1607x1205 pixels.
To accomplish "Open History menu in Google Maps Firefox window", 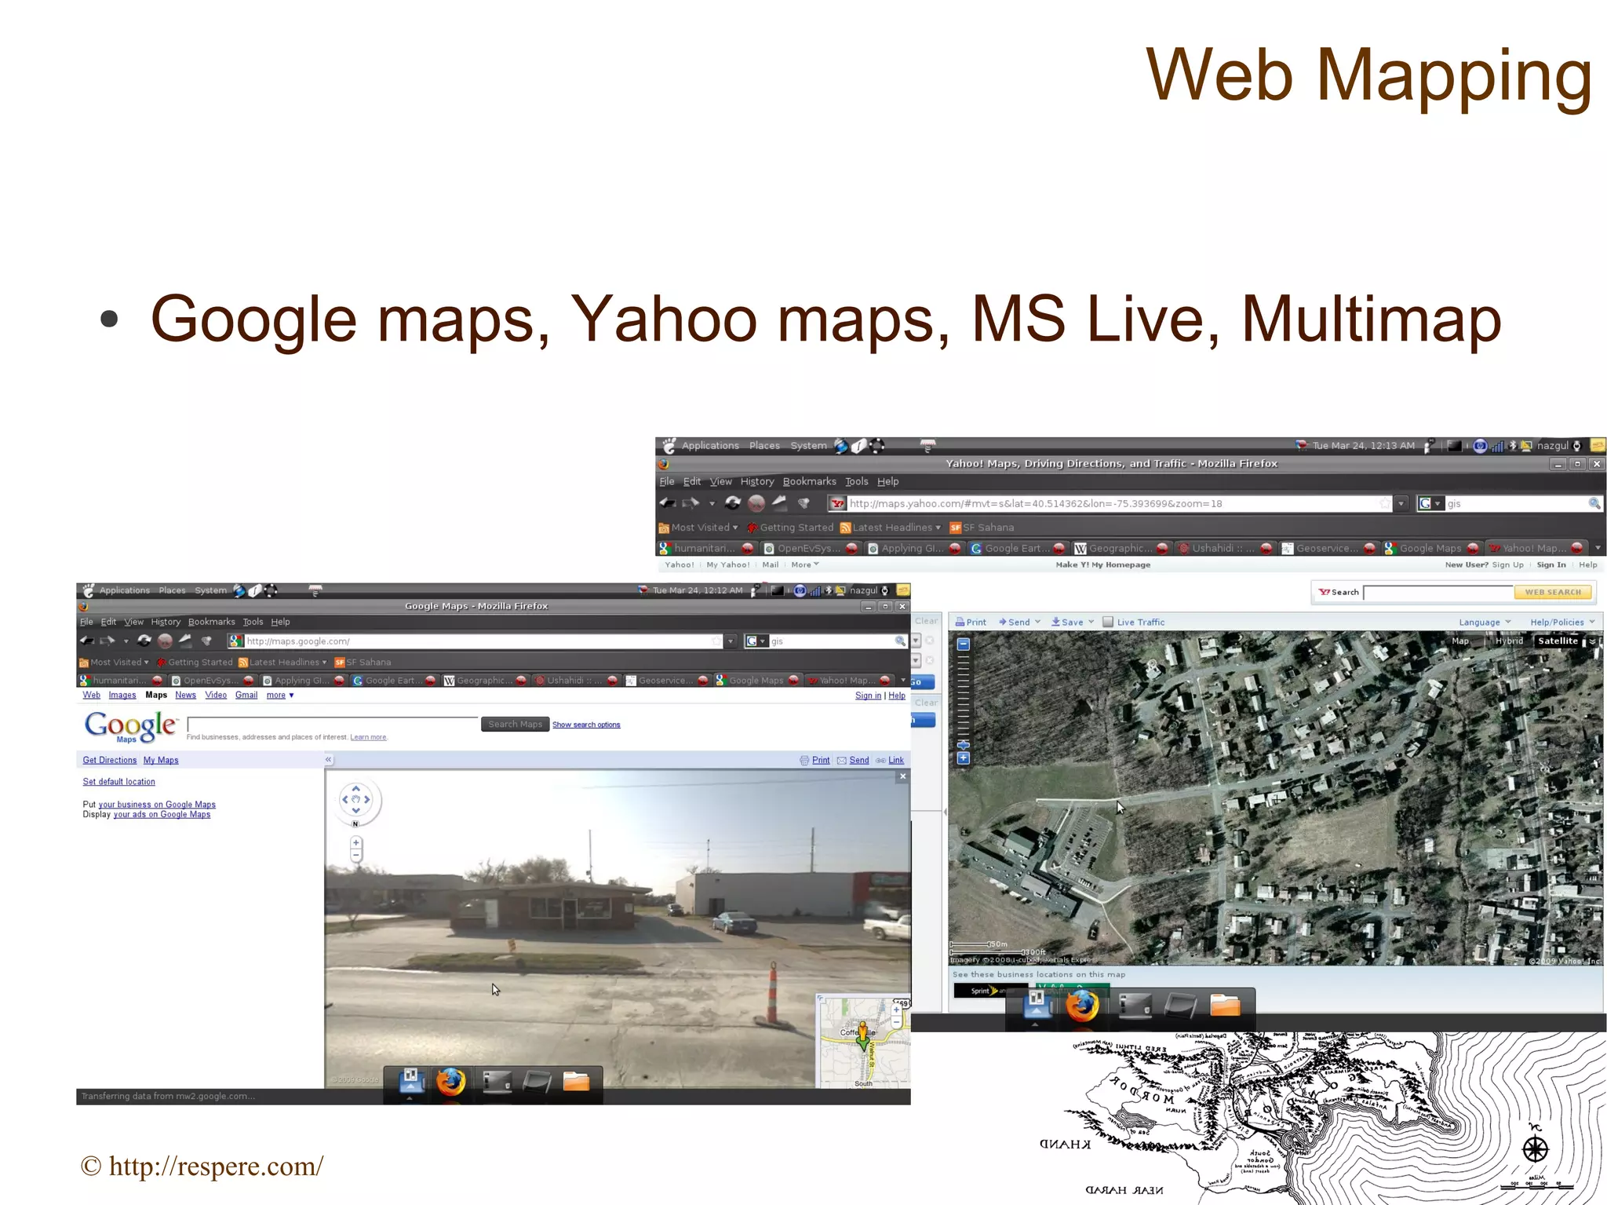I will coord(166,622).
